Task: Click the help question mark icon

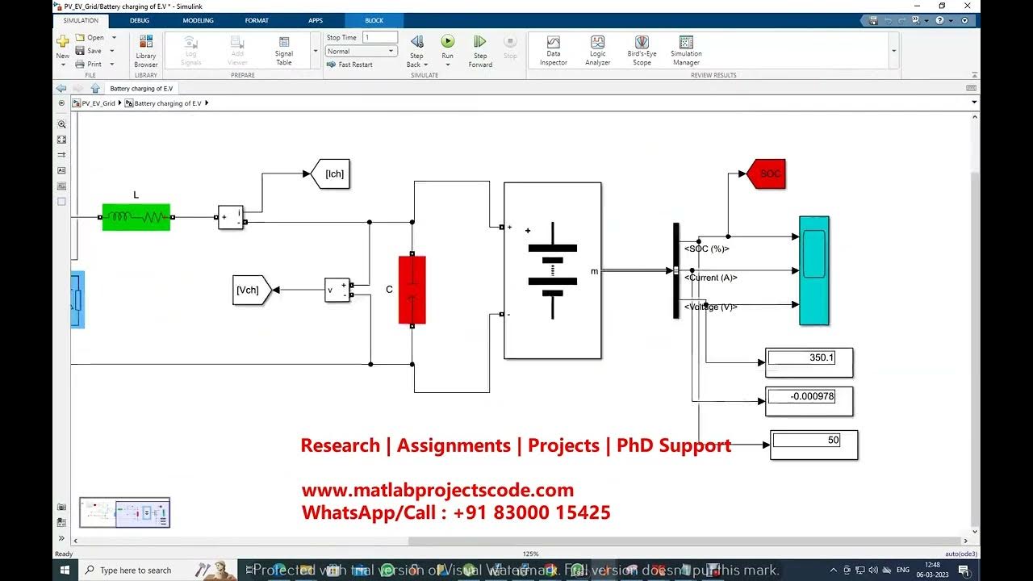Action: [x=939, y=20]
